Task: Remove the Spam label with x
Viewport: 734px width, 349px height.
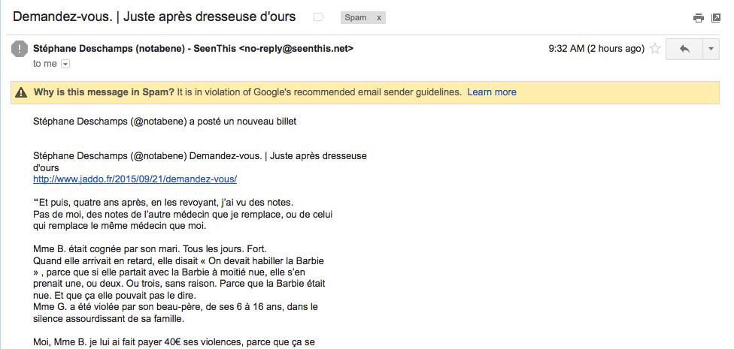Action: coord(379,18)
